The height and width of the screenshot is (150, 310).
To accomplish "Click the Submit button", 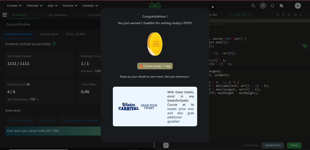I will pos(294,145).
